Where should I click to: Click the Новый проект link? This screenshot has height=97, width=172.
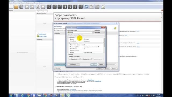pos(42,34)
